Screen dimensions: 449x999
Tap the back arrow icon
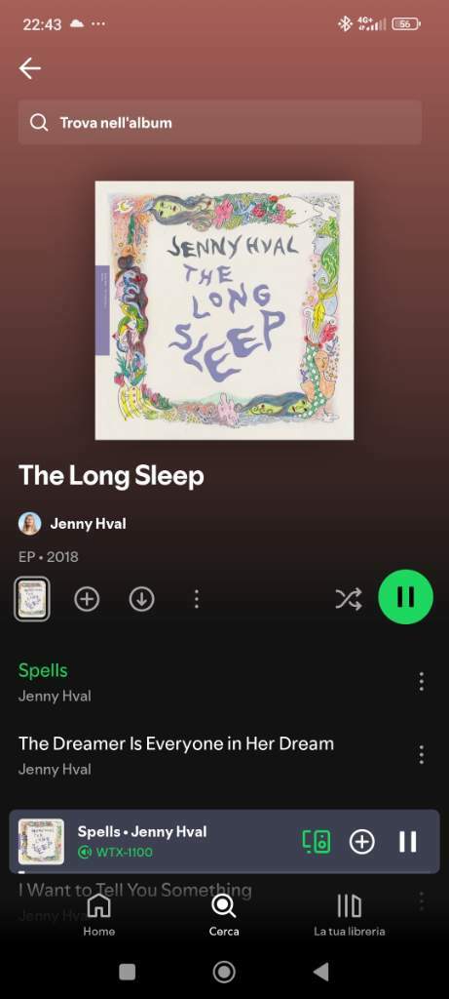[30, 68]
